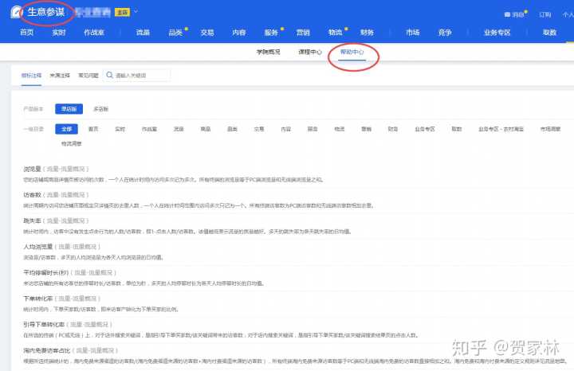
Task: Open the 来源注释 tab
Action: click(60, 76)
